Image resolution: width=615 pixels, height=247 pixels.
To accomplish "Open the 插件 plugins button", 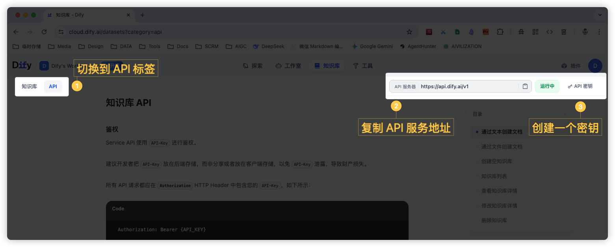I will (571, 66).
